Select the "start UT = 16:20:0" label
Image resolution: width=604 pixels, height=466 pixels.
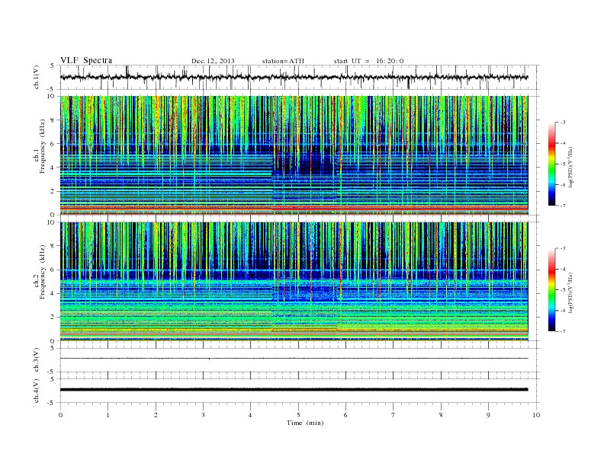[x=368, y=61]
